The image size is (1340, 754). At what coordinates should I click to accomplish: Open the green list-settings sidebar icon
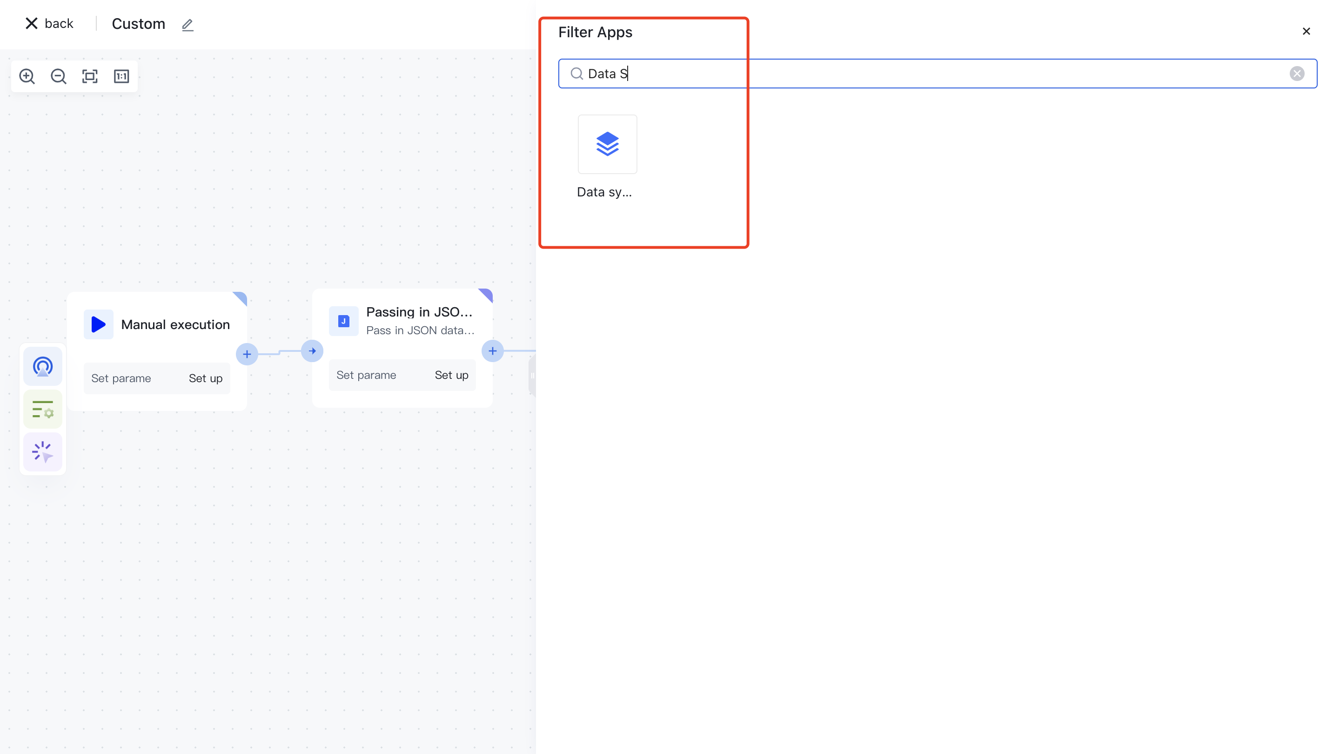43,410
